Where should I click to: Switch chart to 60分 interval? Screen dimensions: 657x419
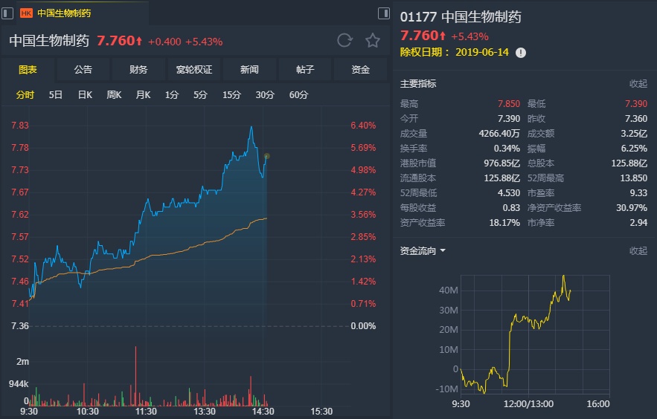click(298, 95)
